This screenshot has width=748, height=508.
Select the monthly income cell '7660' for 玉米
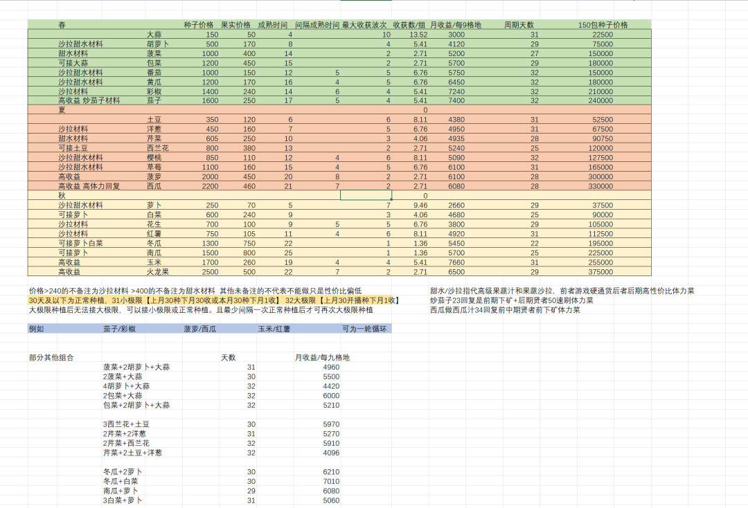pyautogui.click(x=456, y=262)
